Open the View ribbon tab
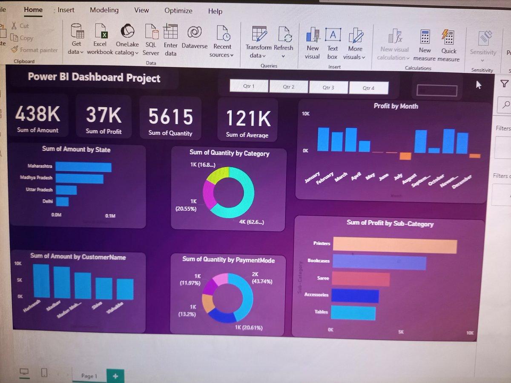The image size is (511, 383). pyautogui.click(x=142, y=10)
